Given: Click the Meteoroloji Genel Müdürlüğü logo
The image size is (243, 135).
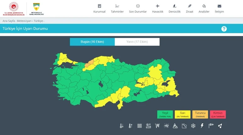Looking at the screenshot, I should point(37,9).
